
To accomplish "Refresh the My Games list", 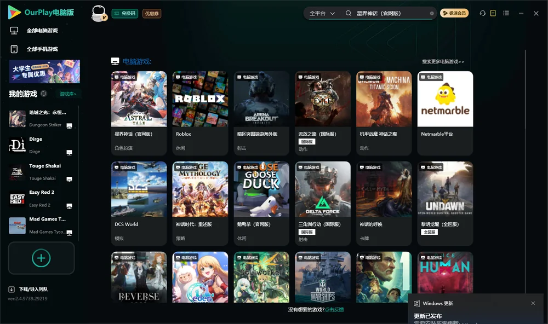I will (x=44, y=94).
